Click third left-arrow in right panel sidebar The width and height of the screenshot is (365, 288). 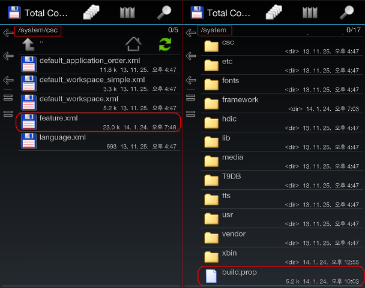(191, 80)
